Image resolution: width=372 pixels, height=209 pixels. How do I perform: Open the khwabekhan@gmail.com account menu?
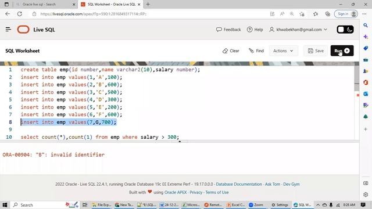coord(298,30)
